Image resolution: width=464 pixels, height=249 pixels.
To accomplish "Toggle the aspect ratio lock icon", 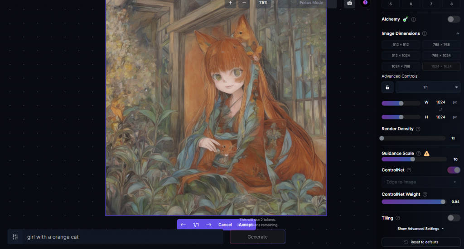I will click(387, 87).
